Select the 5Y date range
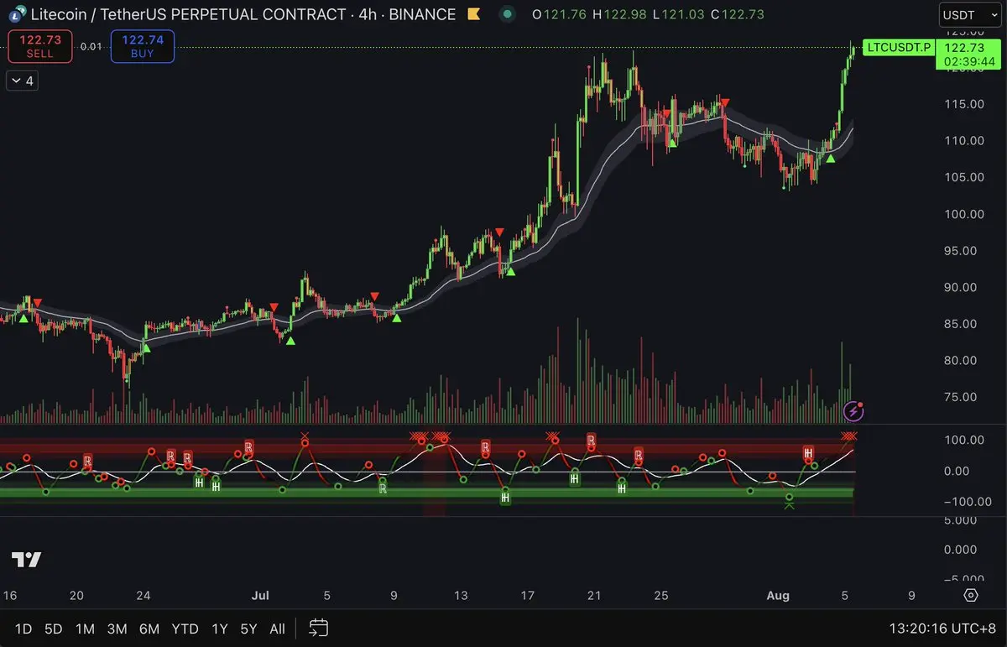 pyautogui.click(x=248, y=629)
